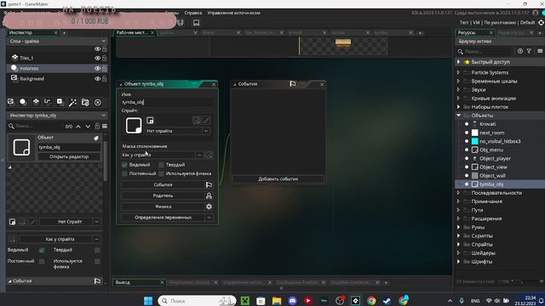Add a tile layer in layers toolbar
This screenshot has width=545, height=306.
36,102
